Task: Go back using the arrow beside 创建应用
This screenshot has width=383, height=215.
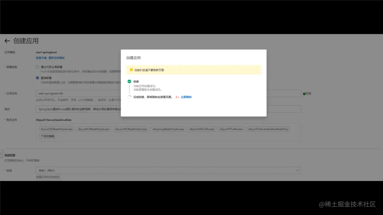Action: point(7,41)
